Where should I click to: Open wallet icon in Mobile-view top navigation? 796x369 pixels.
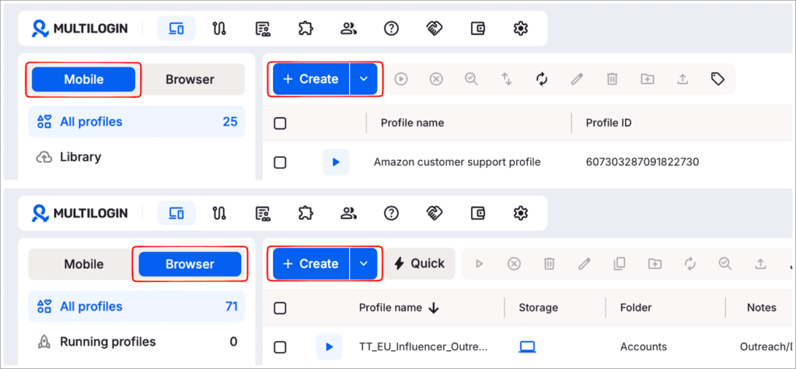click(x=477, y=29)
